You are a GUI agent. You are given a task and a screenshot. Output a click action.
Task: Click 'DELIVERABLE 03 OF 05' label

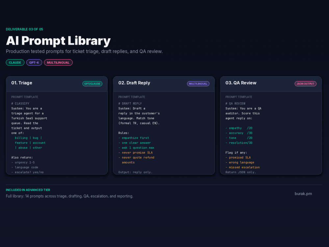[x=25, y=29]
